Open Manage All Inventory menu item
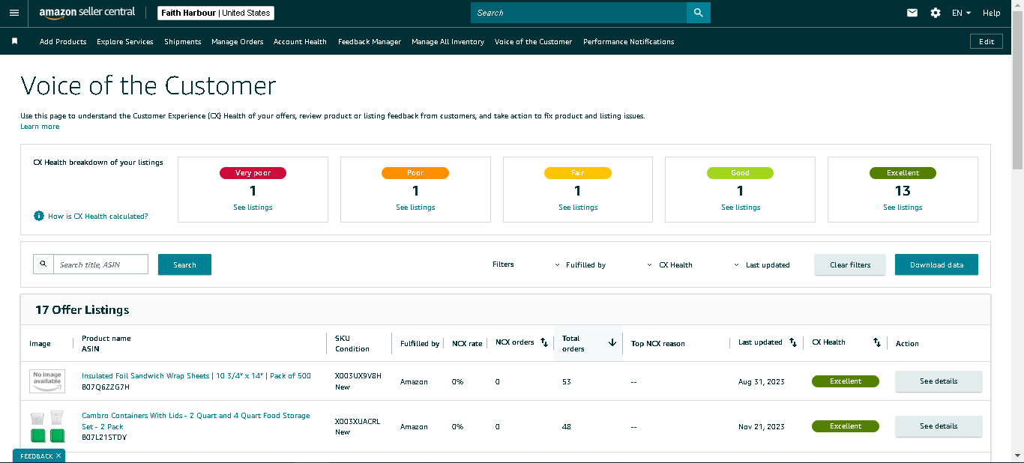Viewport: 1024px width, 463px height. (448, 42)
